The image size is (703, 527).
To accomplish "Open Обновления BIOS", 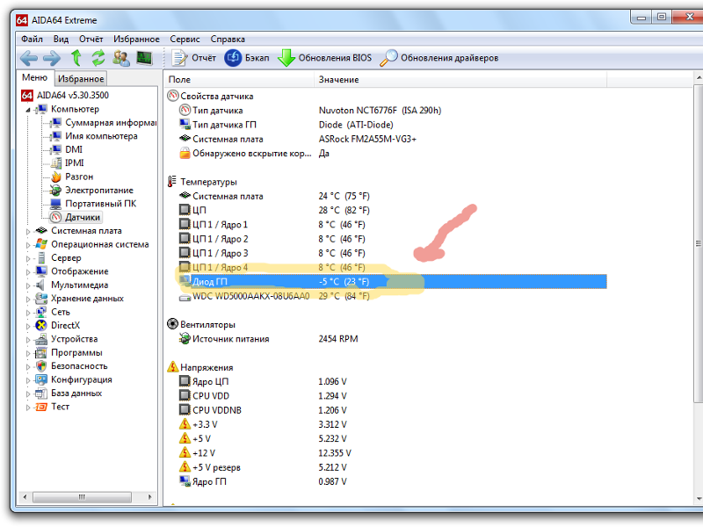I will [x=324, y=58].
